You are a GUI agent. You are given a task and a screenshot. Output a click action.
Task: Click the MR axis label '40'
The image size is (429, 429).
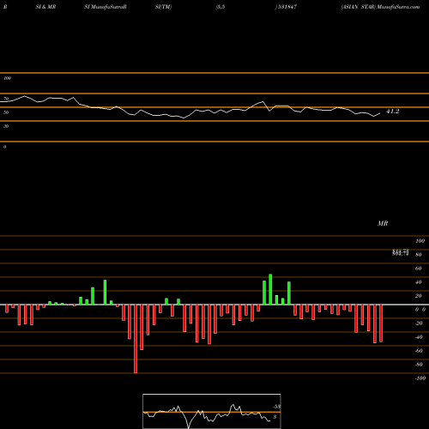click(x=418, y=282)
